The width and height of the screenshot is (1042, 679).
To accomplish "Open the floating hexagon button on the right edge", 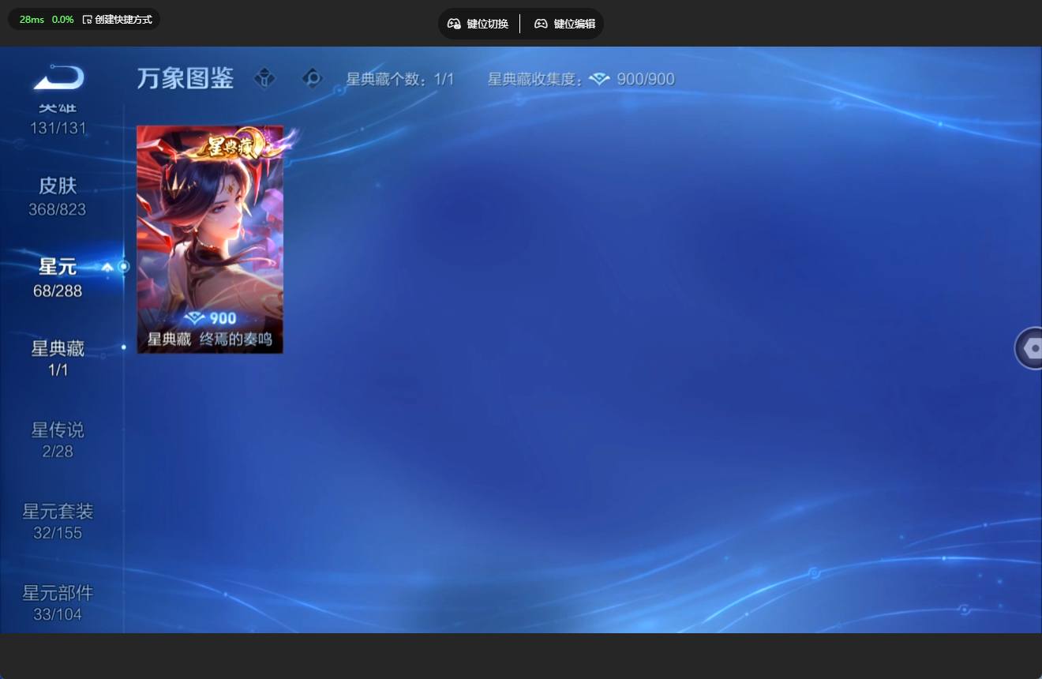I will (1029, 348).
